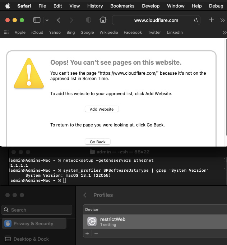The image size is (227, 245).
Task: Show the favorites grid icon
Action: point(6,32)
